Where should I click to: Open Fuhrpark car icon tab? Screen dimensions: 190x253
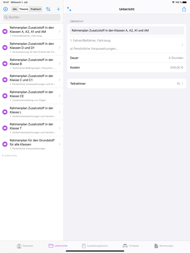click(x=125, y=246)
